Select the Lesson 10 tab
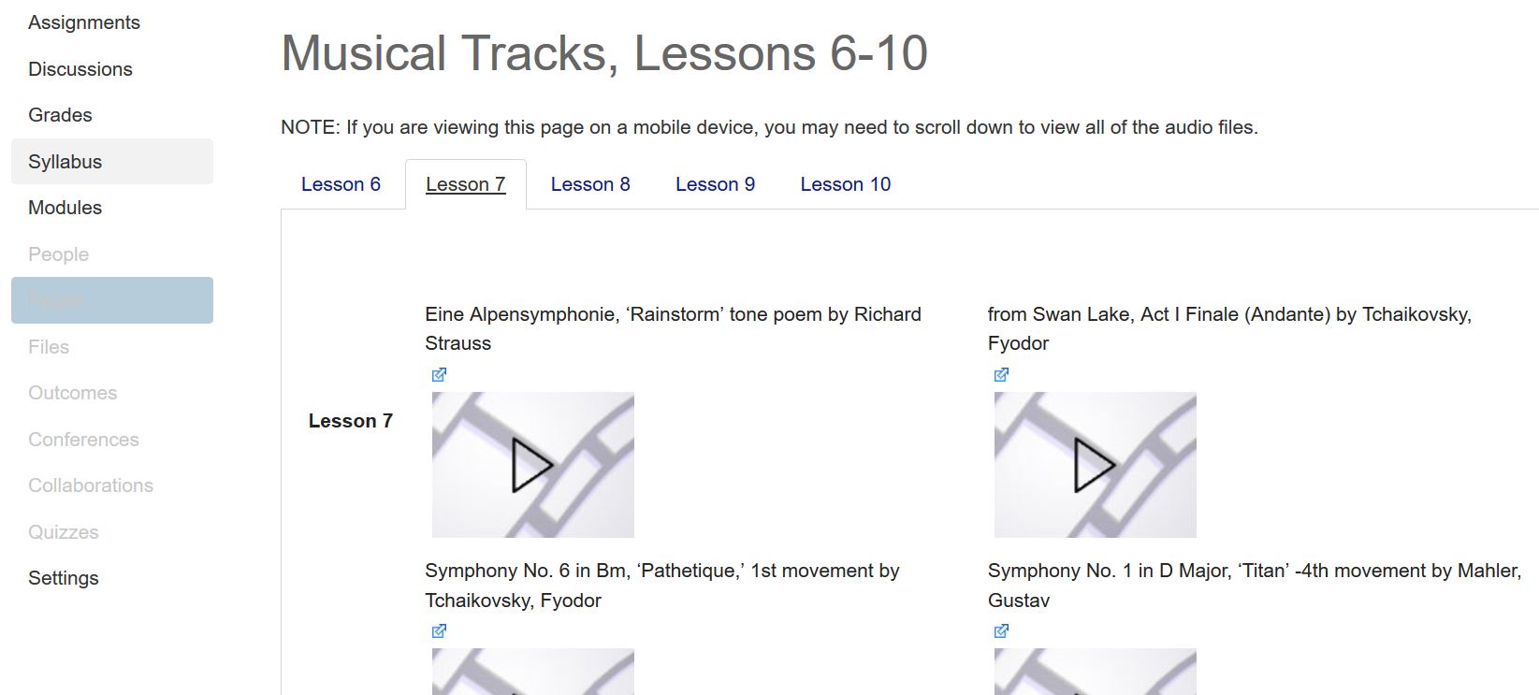1539x695 pixels. tap(845, 183)
